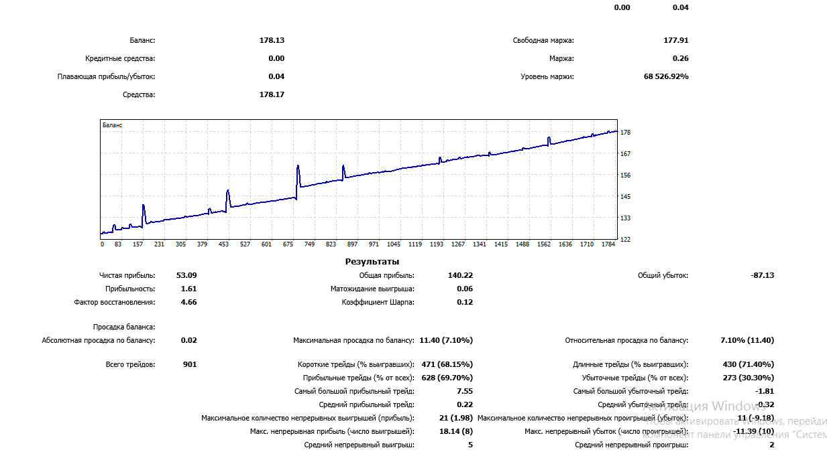The height and width of the screenshot is (450, 827).
Task: Click consecutive wins value 21 (1.98)
Action: 456,418
